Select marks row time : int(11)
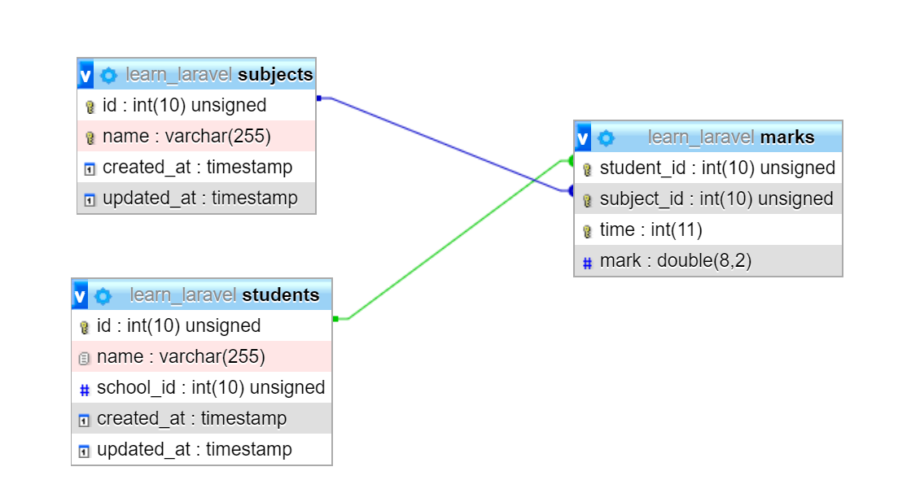Screen dimensions: 920x493 tap(708, 229)
